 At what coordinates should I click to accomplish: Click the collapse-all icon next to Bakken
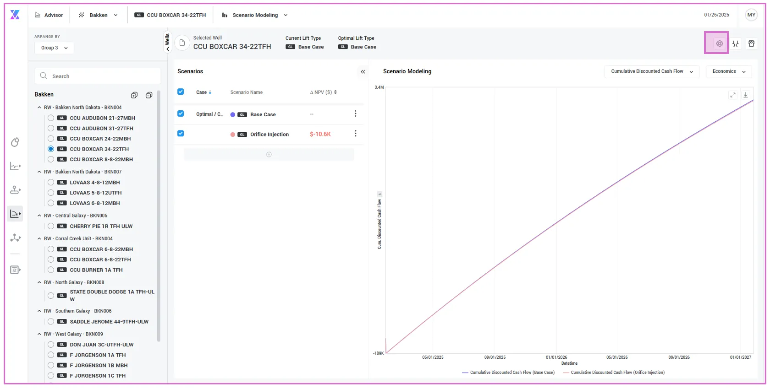coord(149,95)
